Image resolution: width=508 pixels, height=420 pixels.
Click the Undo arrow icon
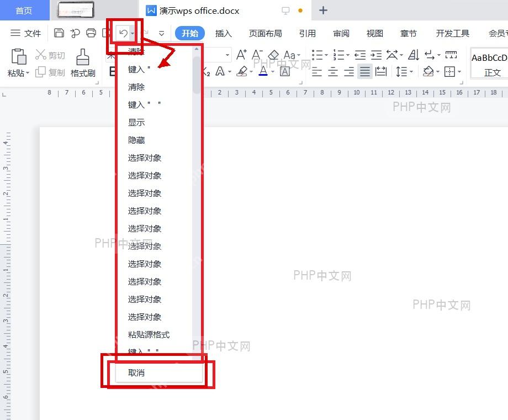pos(123,33)
